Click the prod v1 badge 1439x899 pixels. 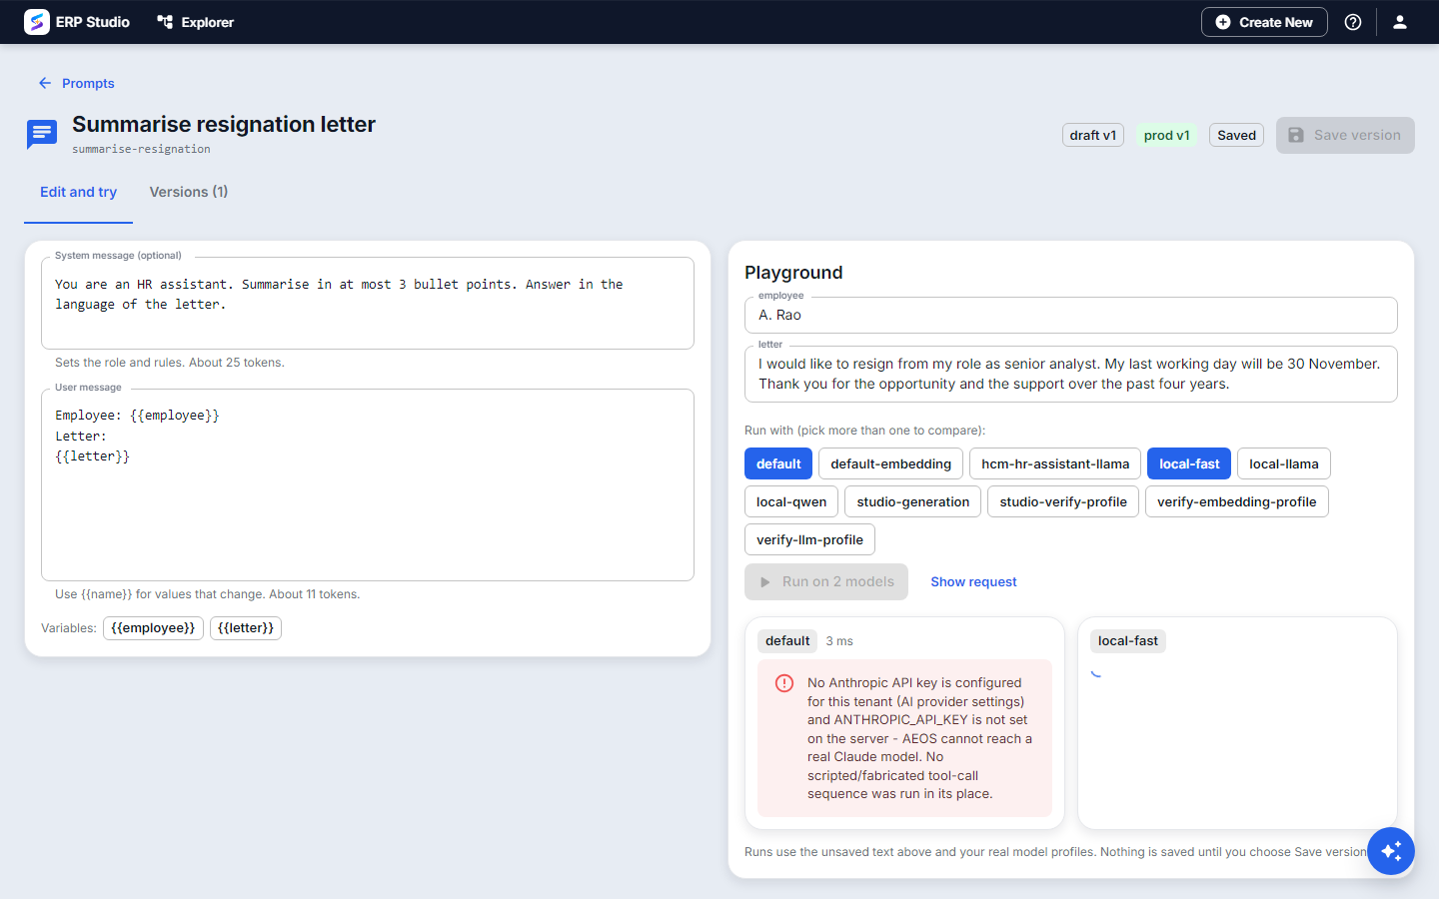coord(1167,135)
